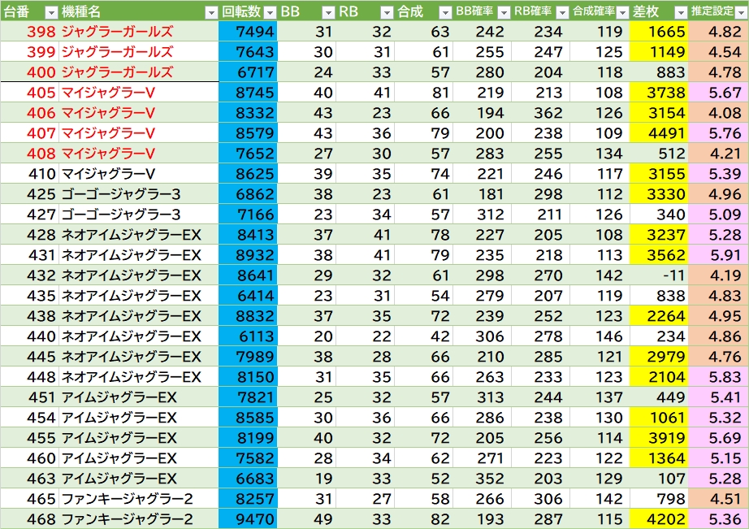Screen dimensions: 749x529
Task: Open the RB確率 filter dropdown arrow
Action: pos(561,12)
